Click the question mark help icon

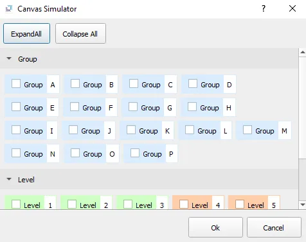(264, 8)
